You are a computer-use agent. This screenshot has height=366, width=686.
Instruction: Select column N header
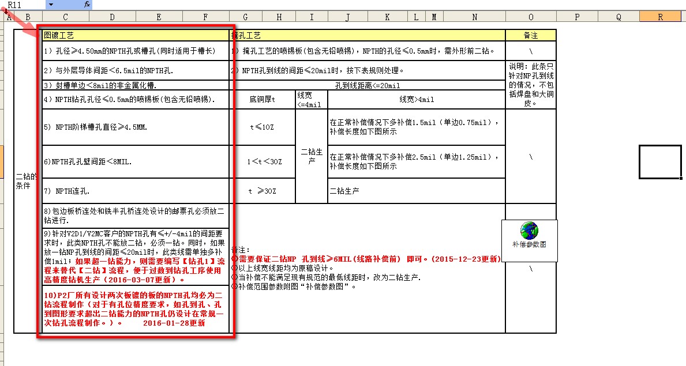click(474, 17)
